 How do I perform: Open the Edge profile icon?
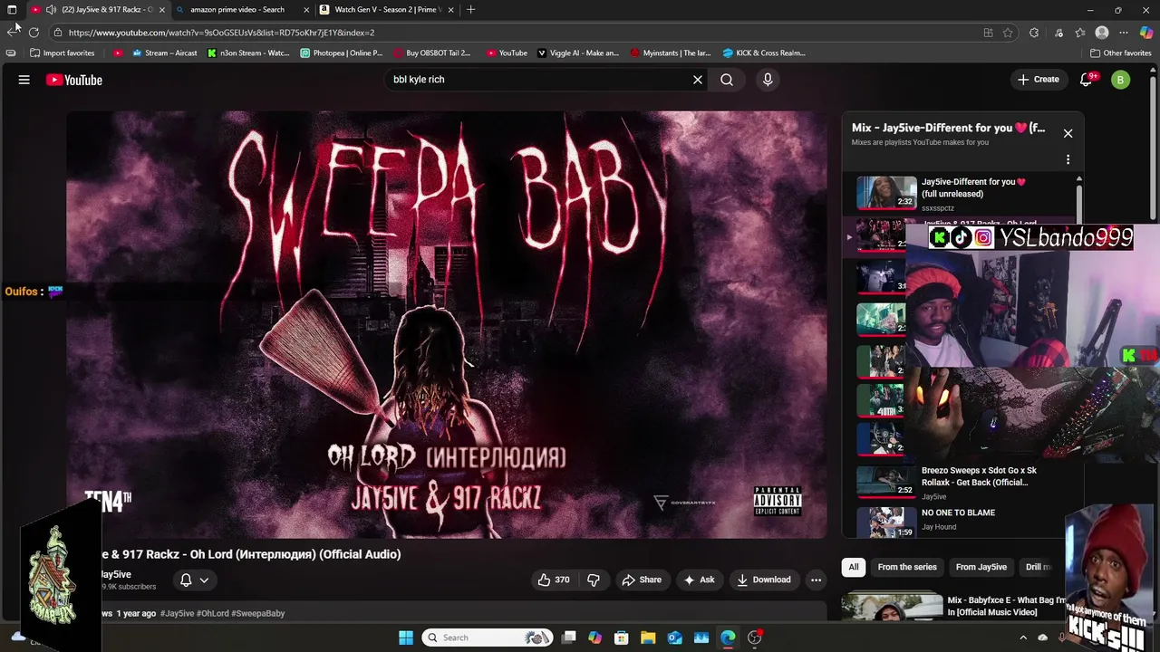(x=1102, y=33)
